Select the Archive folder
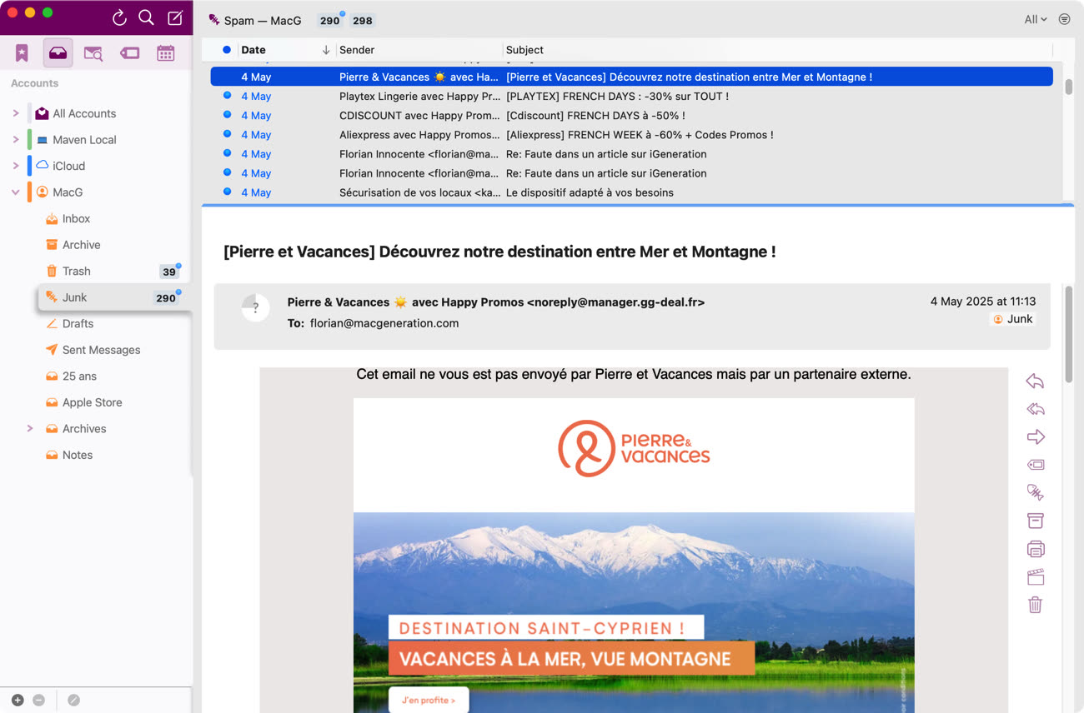The height and width of the screenshot is (713, 1084). 81,245
